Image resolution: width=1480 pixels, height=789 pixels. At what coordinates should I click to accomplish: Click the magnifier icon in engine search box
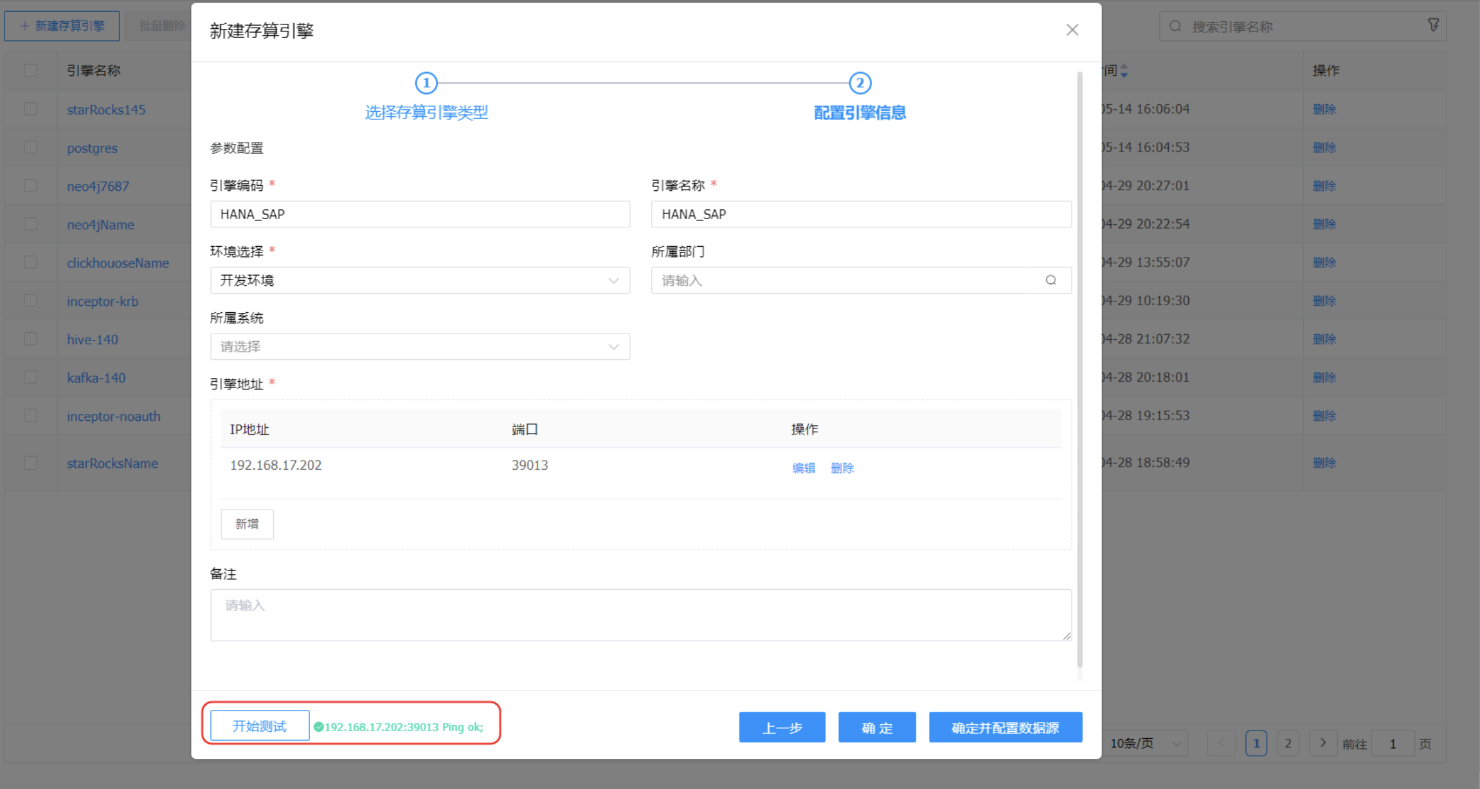[x=1175, y=26]
